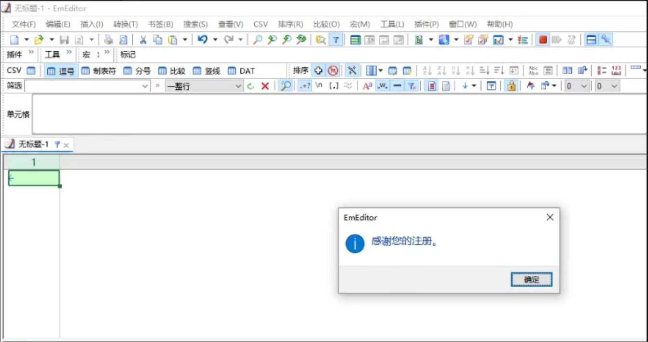Click the 标记 toolbar label
This screenshot has width=648, height=342.
[128, 55]
